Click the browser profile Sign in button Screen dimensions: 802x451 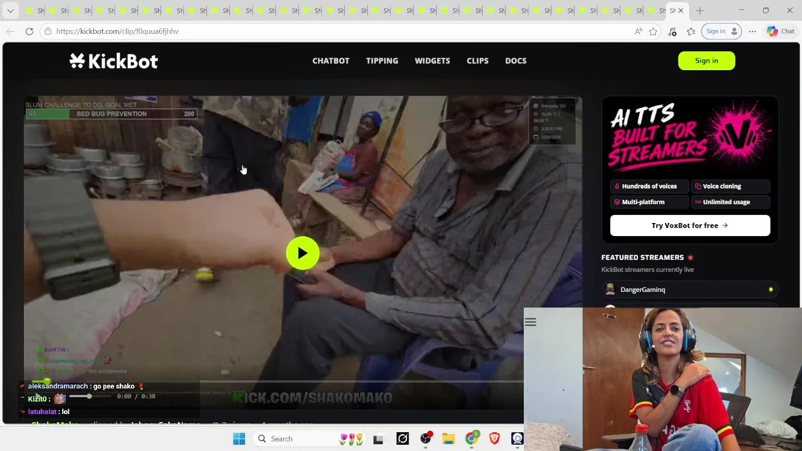(721, 31)
